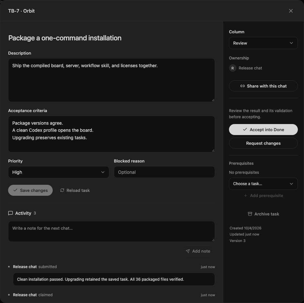Click the refresh icon beside Reload task
304x303 pixels.
[62, 190]
